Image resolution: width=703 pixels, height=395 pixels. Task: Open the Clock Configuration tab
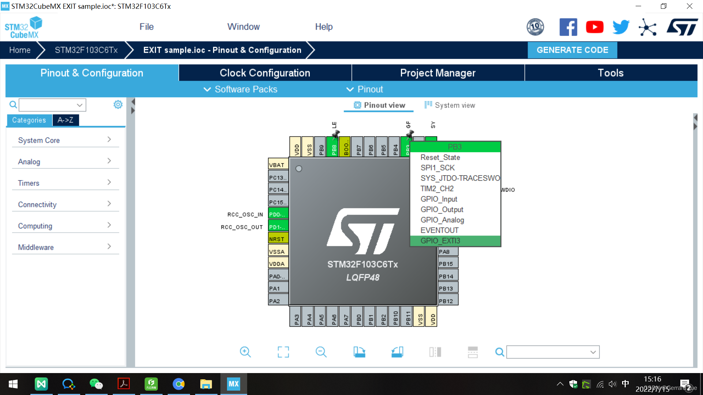(265, 73)
